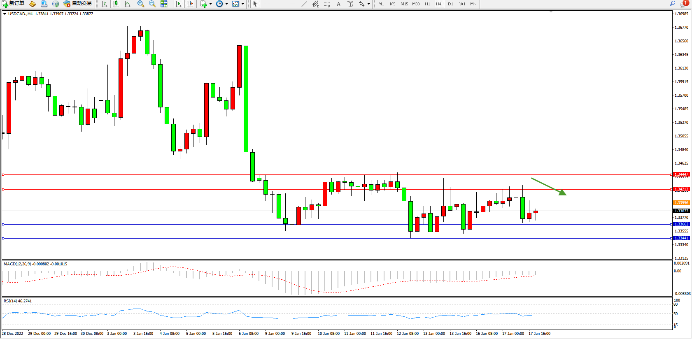Switch to the M15 timeframe

[404, 4]
